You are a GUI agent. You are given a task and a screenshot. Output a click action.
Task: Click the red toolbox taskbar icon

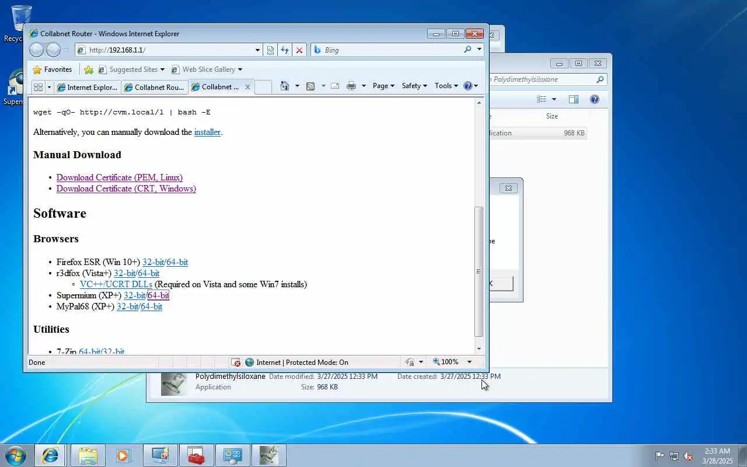[x=196, y=455]
